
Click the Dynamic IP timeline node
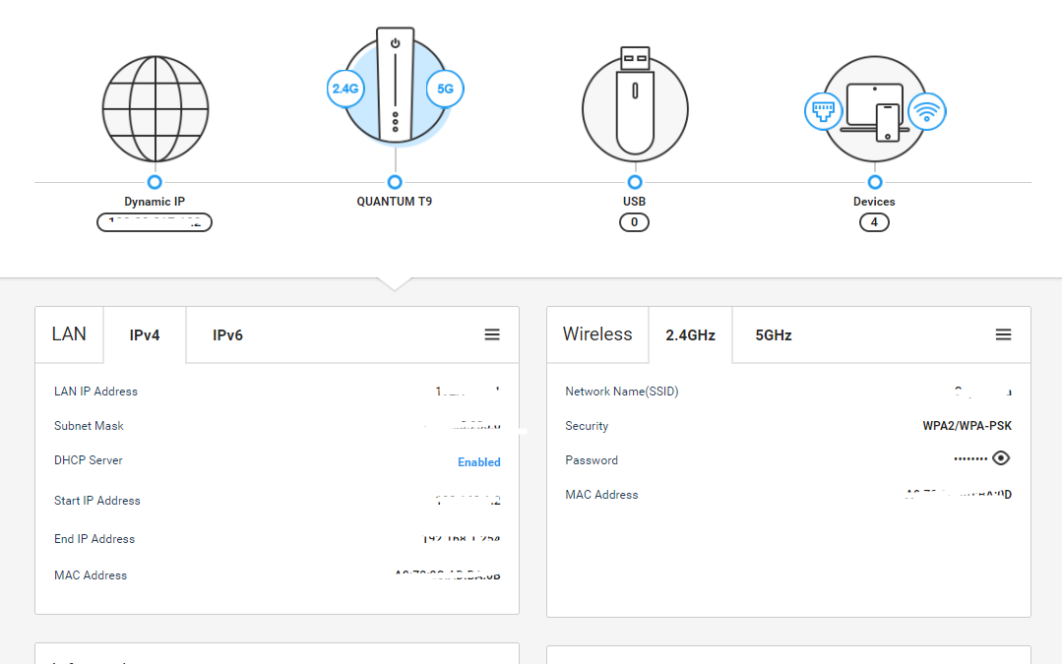click(155, 182)
